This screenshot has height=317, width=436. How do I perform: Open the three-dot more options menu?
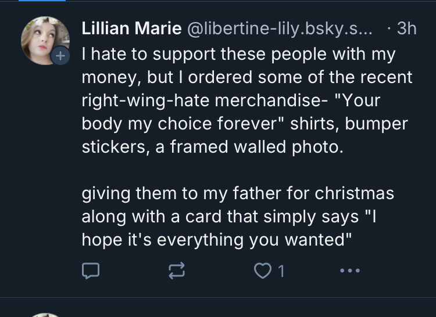351,270
